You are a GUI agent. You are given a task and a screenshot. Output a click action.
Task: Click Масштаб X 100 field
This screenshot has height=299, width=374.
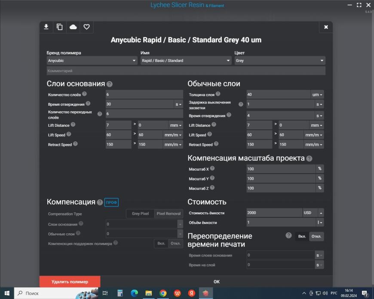pos(281,169)
